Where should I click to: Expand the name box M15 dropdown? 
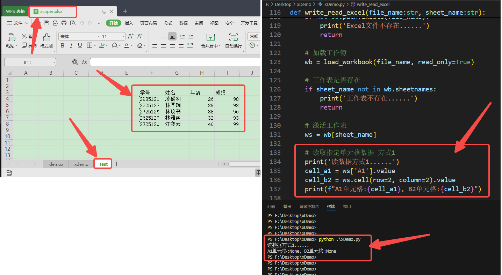(54, 62)
